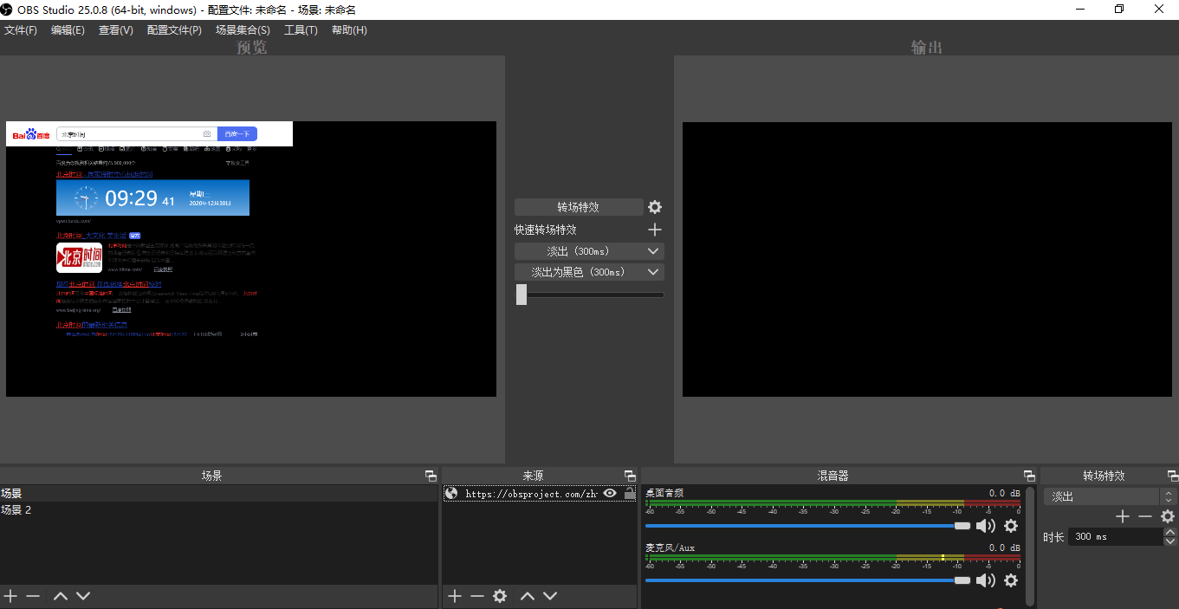
Task: Mute the 桌面音频 audio channel
Action: tap(986, 526)
